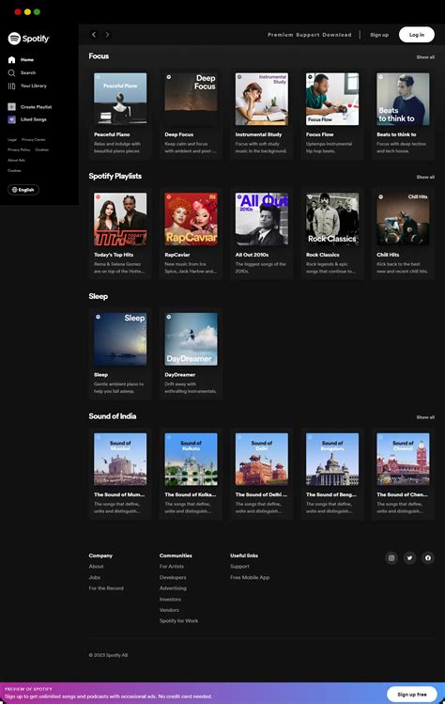Open Sleep playlist cover
The width and height of the screenshot is (445, 704).
(x=120, y=339)
